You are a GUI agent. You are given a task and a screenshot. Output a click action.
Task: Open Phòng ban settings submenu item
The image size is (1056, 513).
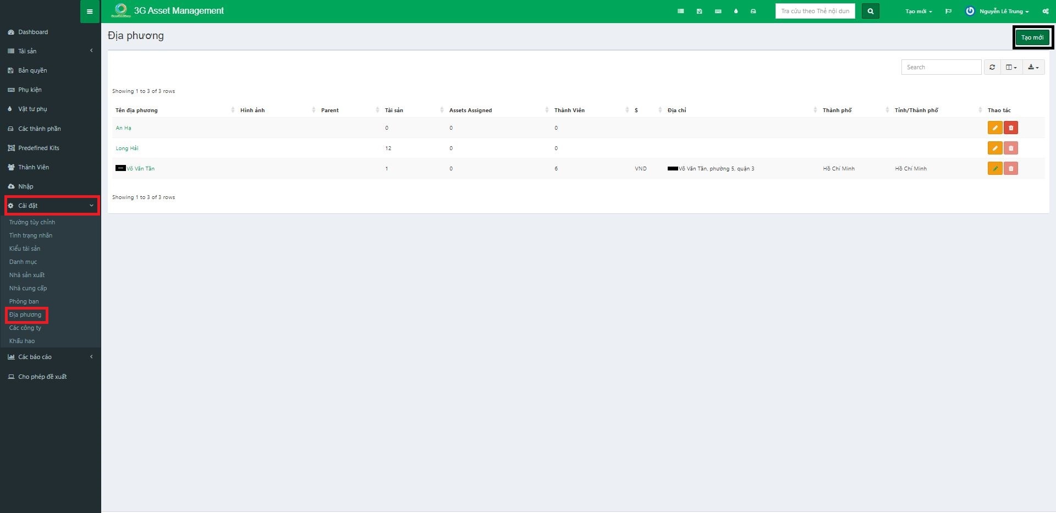pyautogui.click(x=24, y=301)
